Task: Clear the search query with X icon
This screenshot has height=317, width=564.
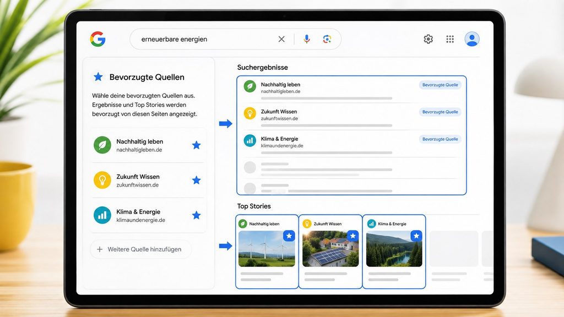Action: pyautogui.click(x=281, y=39)
